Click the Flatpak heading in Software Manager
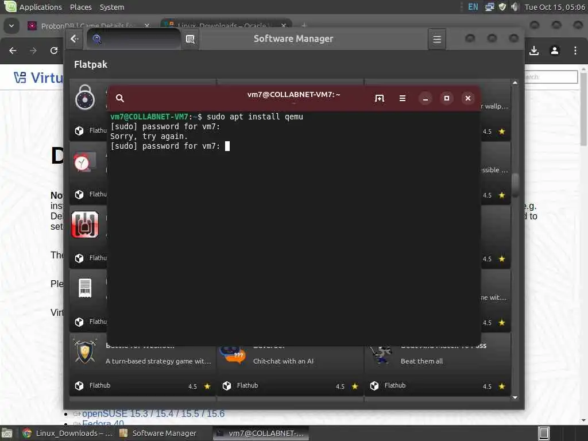 [x=91, y=64]
